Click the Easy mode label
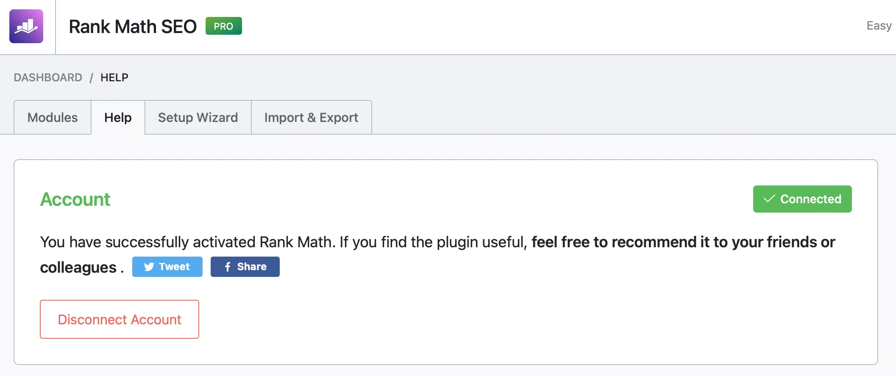896x376 pixels. point(879,26)
